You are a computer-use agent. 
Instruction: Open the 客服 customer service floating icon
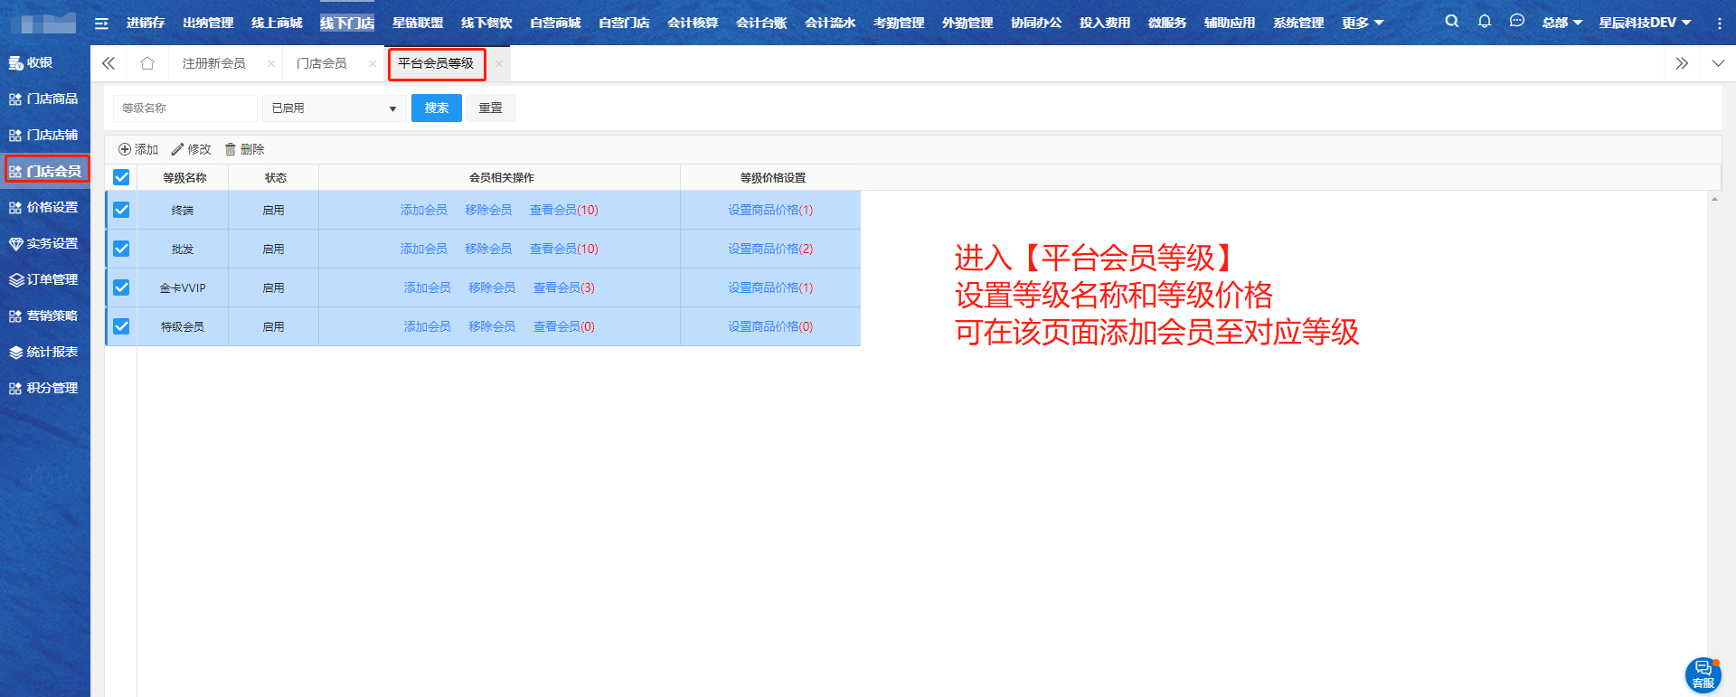pyautogui.click(x=1703, y=674)
